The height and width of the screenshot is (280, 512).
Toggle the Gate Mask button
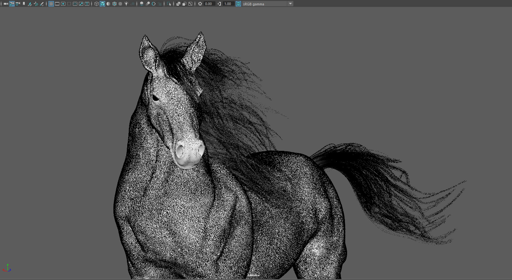click(x=69, y=4)
